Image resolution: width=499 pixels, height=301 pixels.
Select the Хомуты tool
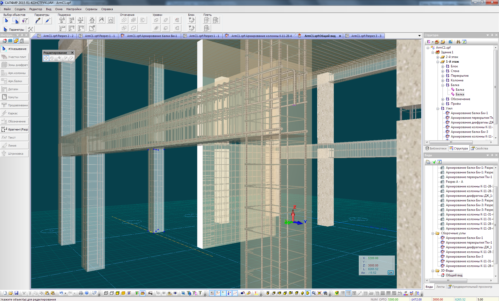coord(14,97)
